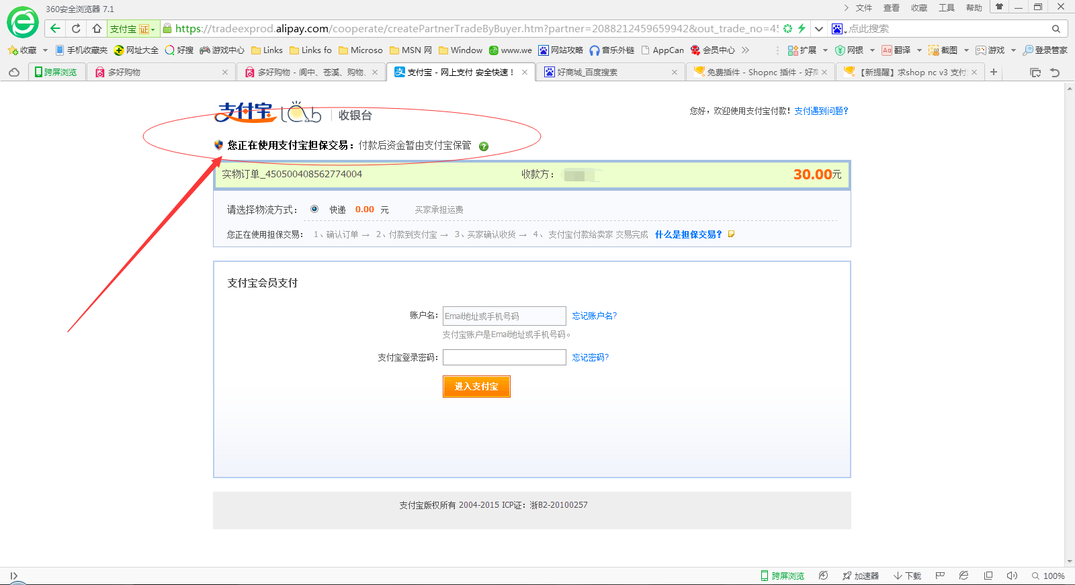
Task: Click the sound speaker icon in status bar
Action: [x=1012, y=576]
